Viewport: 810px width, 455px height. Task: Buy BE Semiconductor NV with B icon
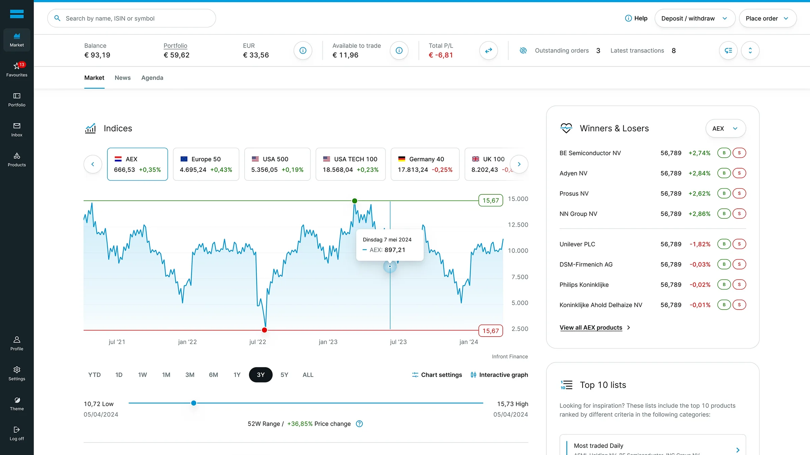(x=724, y=153)
